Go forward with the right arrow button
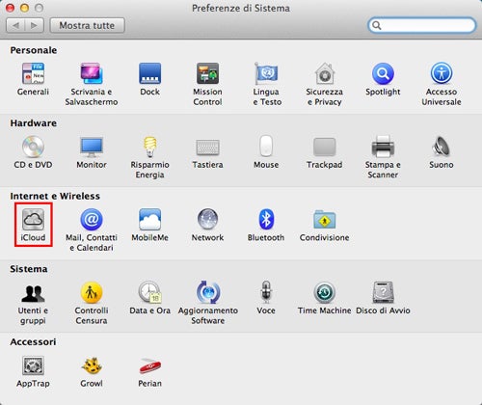 click(34, 25)
